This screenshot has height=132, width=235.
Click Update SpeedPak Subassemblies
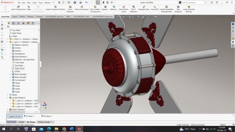pos(166,9)
